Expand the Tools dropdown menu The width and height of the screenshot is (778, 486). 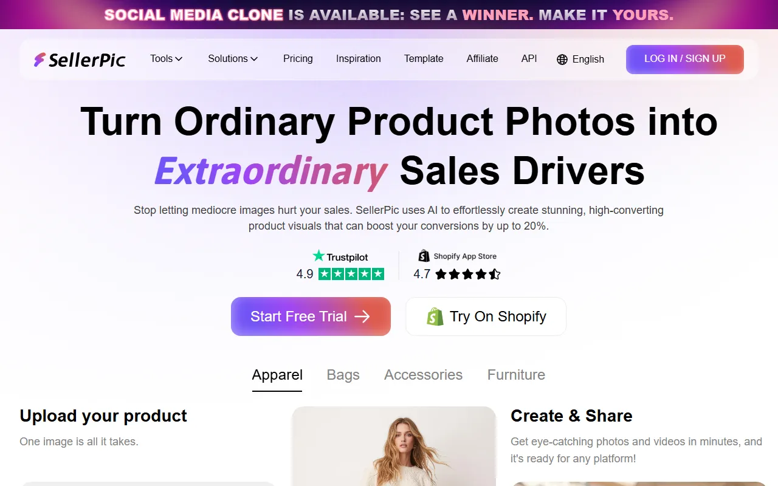click(x=167, y=59)
